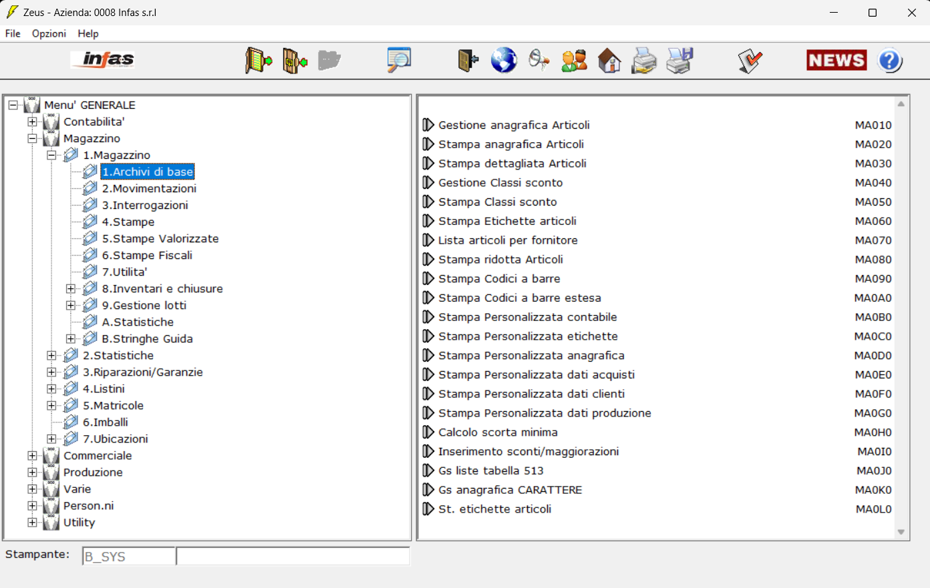Viewport: 930px width, 588px height.
Task: Open the NEWS button
Action: 836,60
